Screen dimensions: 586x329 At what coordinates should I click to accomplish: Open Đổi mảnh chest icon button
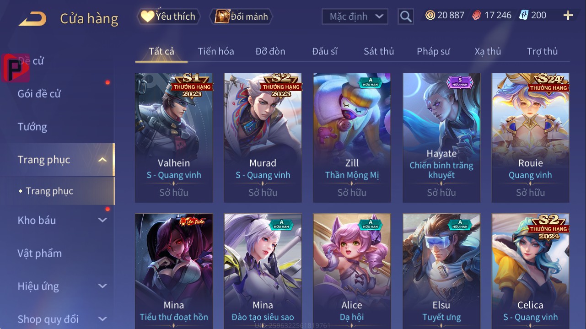pyautogui.click(x=241, y=16)
